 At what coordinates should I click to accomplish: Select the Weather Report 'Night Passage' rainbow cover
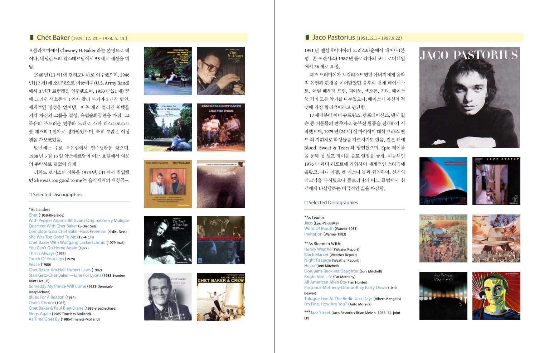(x=443, y=181)
